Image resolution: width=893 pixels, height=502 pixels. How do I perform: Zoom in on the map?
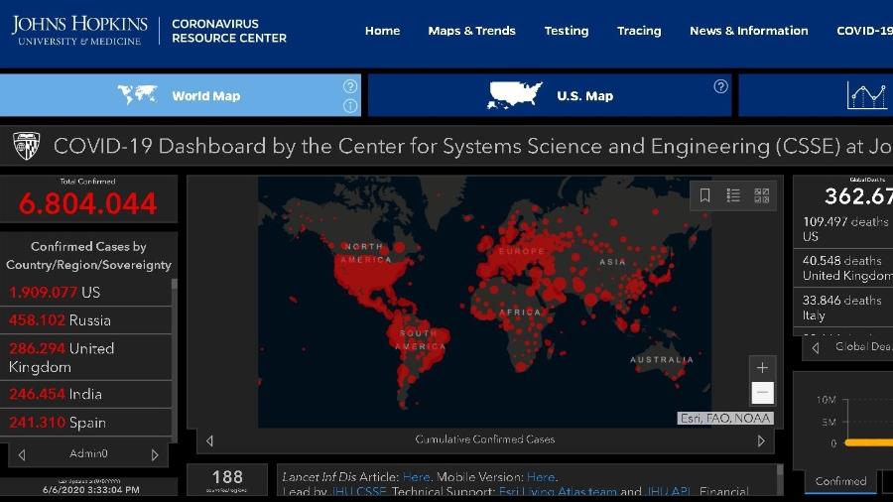pyautogui.click(x=761, y=368)
